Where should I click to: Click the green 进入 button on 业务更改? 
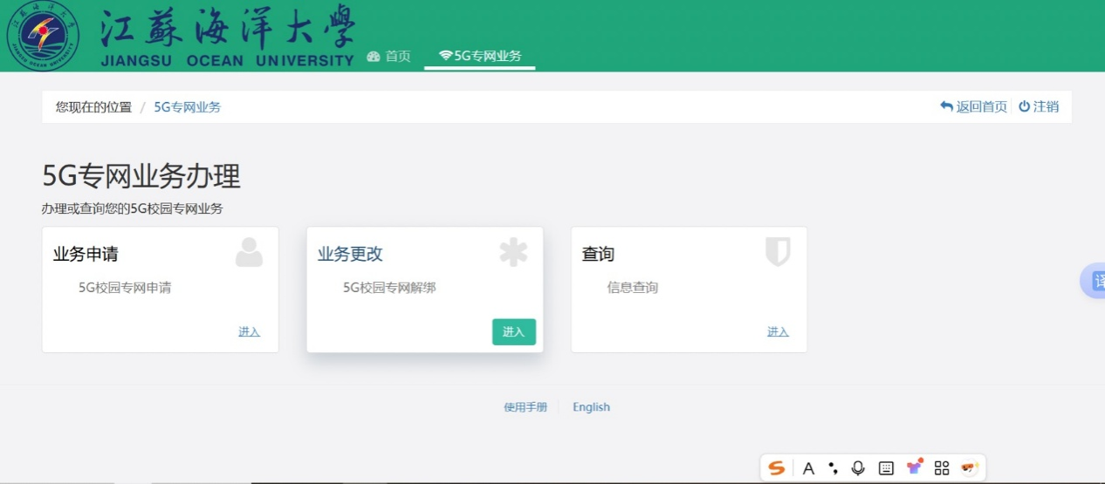[x=513, y=331]
